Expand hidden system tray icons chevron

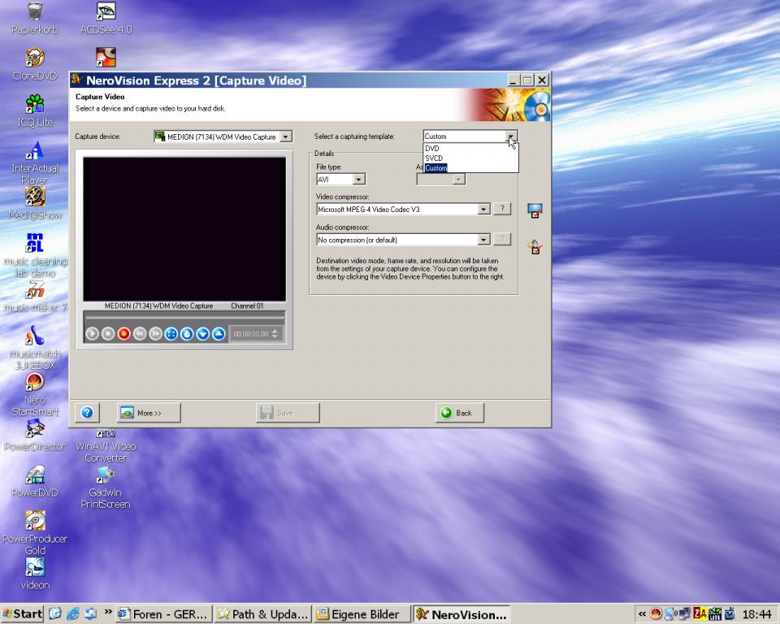pos(642,614)
